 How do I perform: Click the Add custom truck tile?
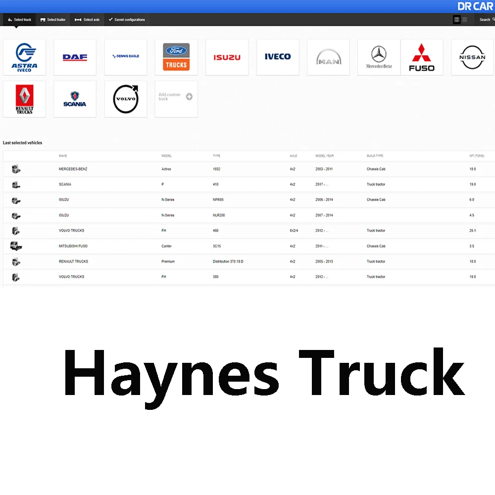pos(176,99)
